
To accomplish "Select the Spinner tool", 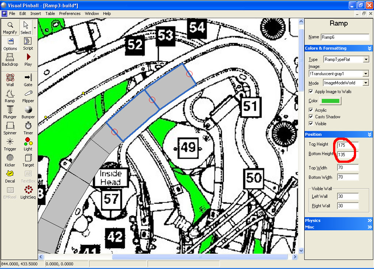I will (x=10, y=128).
